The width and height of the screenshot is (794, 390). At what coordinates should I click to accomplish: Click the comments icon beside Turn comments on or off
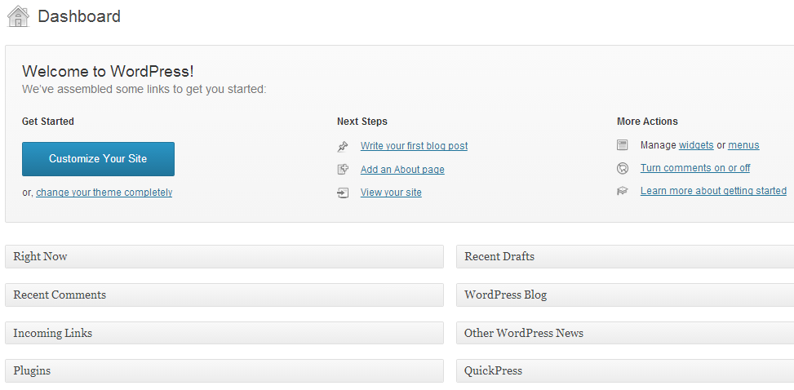(623, 168)
